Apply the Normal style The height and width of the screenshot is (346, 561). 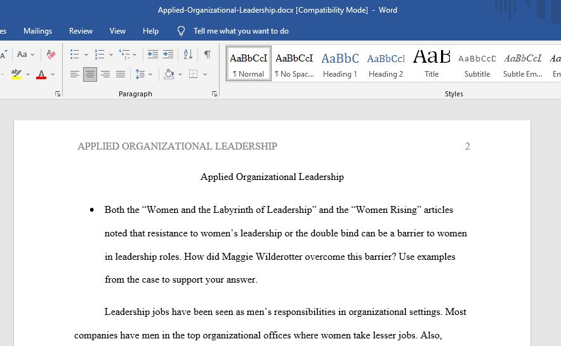249,63
